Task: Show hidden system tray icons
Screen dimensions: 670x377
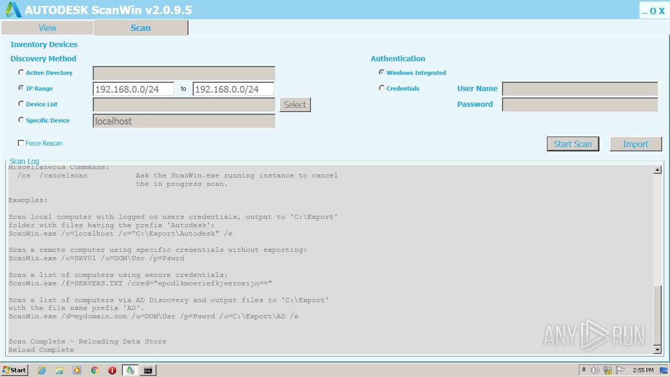Action: click(584, 370)
